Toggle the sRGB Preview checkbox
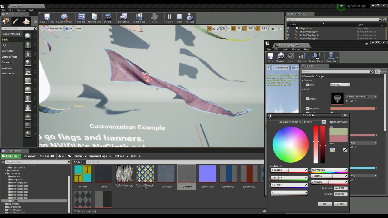388x218 pixels. tap(331, 122)
